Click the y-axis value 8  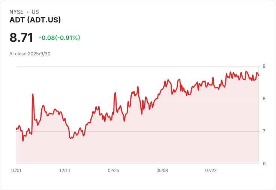264,99
